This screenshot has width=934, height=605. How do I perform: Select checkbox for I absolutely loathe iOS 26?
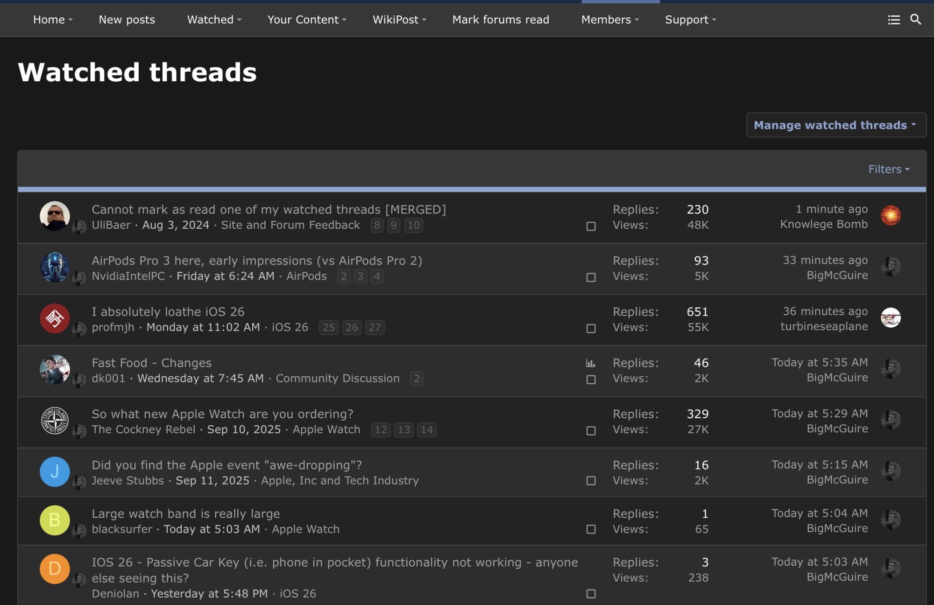coord(591,329)
